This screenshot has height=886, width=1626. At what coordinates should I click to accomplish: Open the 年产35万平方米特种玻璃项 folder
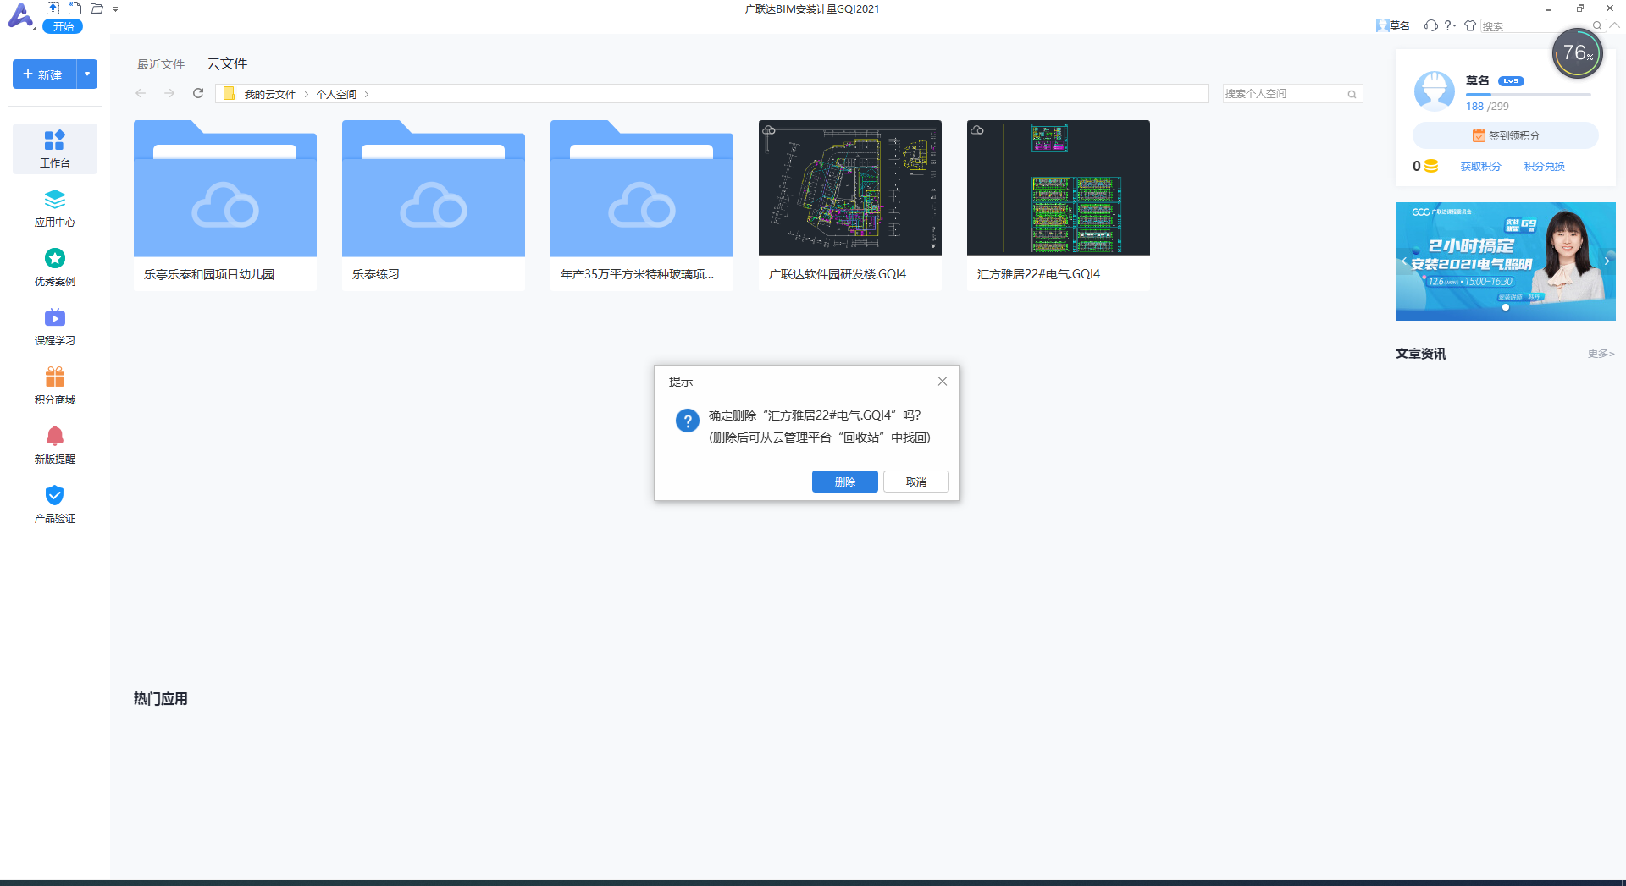coord(642,205)
